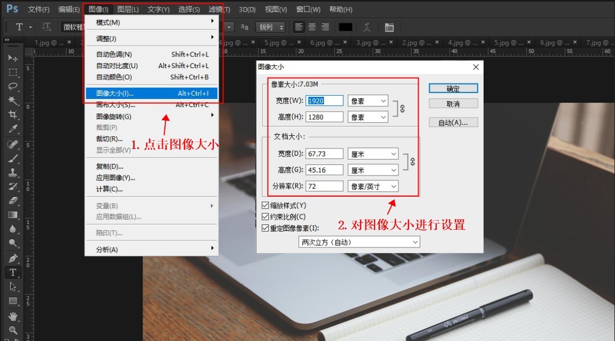
Task: Activate the Crop tool
Action: [x=13, y=115]
